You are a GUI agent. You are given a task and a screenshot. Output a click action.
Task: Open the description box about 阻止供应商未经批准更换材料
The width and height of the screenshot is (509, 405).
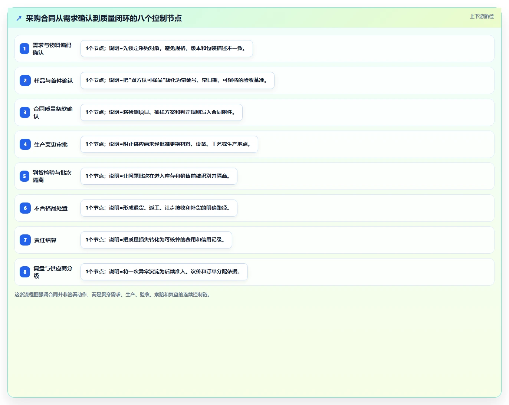(169, 144)
